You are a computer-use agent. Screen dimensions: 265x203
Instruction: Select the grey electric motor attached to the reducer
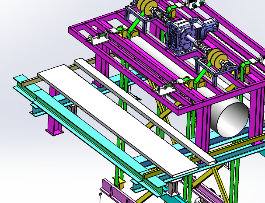pos(211,25)
